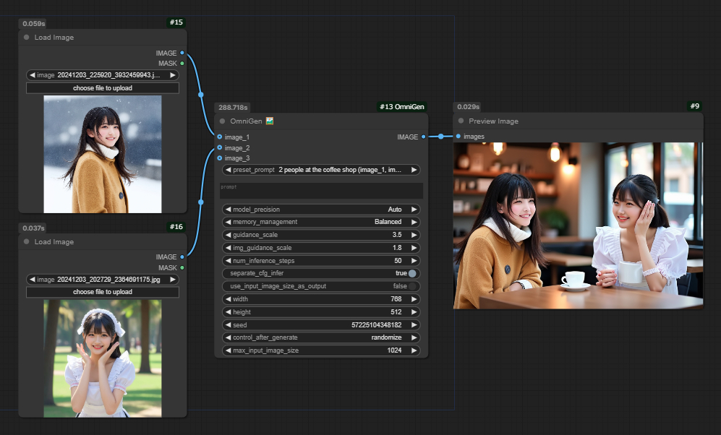Click the snow girl image thumbnail in node #15
Viewport: 721px width, 435px height.
pyautogui.click(x=103, y=155)
